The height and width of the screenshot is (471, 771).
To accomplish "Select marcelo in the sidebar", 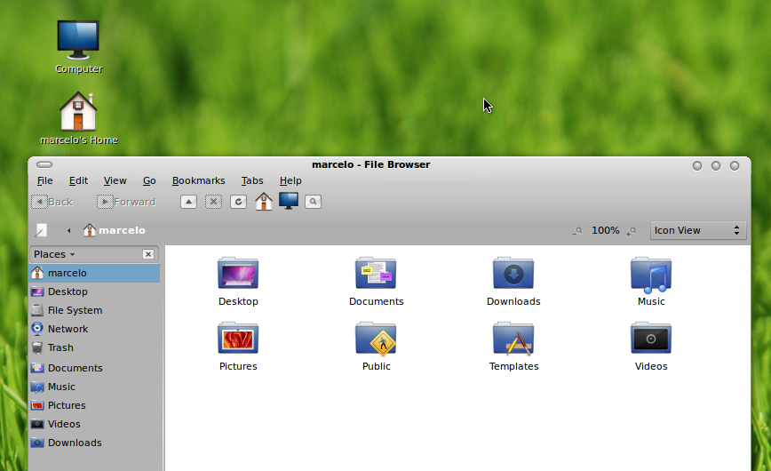I will point(94,273).
